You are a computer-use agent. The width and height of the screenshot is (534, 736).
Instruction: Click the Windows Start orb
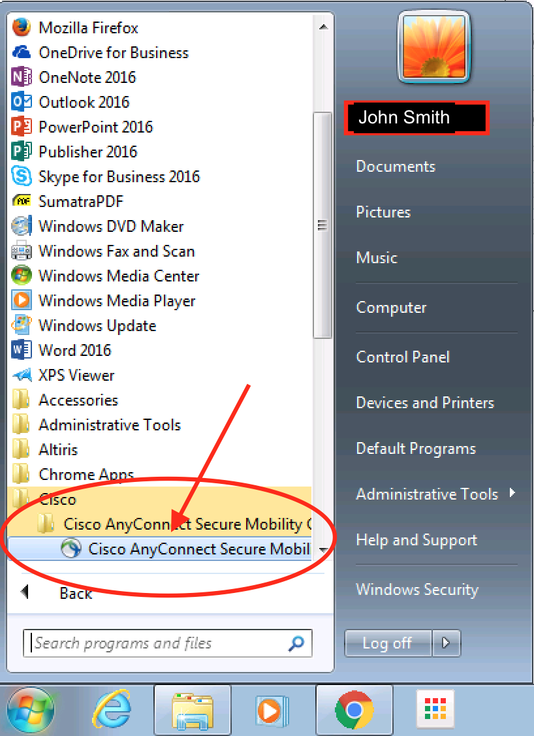pos(30,710)
